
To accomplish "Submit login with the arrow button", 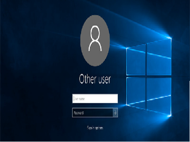I will pos(115,112).
